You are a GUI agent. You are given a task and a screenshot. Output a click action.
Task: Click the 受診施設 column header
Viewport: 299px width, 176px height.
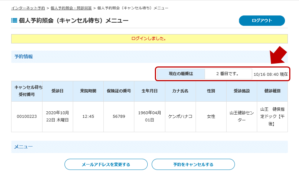(242, 91)
